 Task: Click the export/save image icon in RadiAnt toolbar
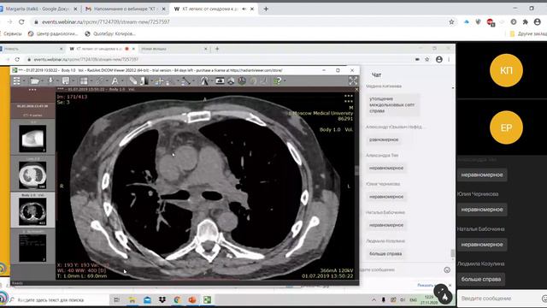point(66,81)
